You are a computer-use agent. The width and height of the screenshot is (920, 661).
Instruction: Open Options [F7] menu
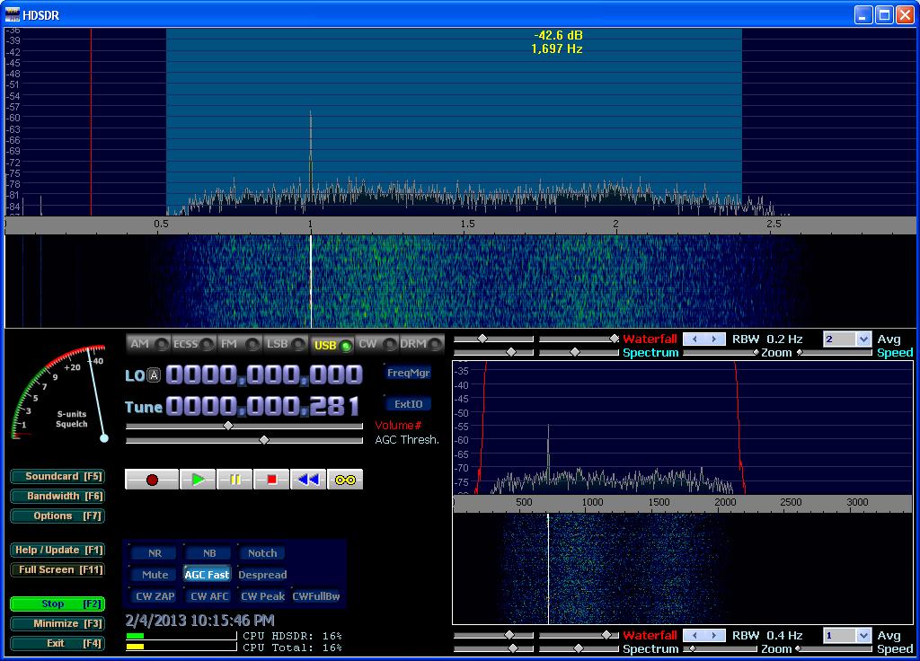coord(57,516)
